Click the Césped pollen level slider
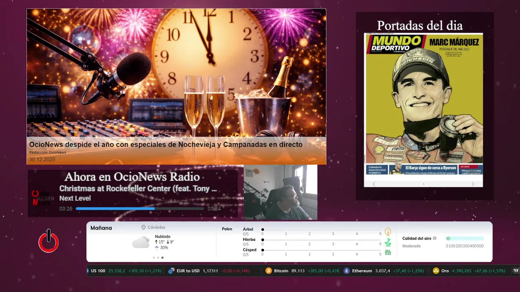This screenshot has height=292, width=520. (321, 250)
